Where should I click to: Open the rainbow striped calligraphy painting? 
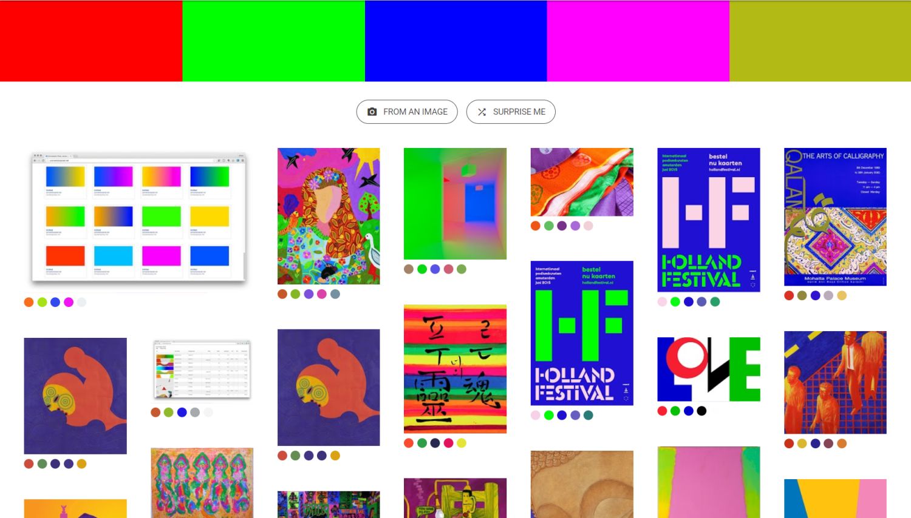point(455,369)
